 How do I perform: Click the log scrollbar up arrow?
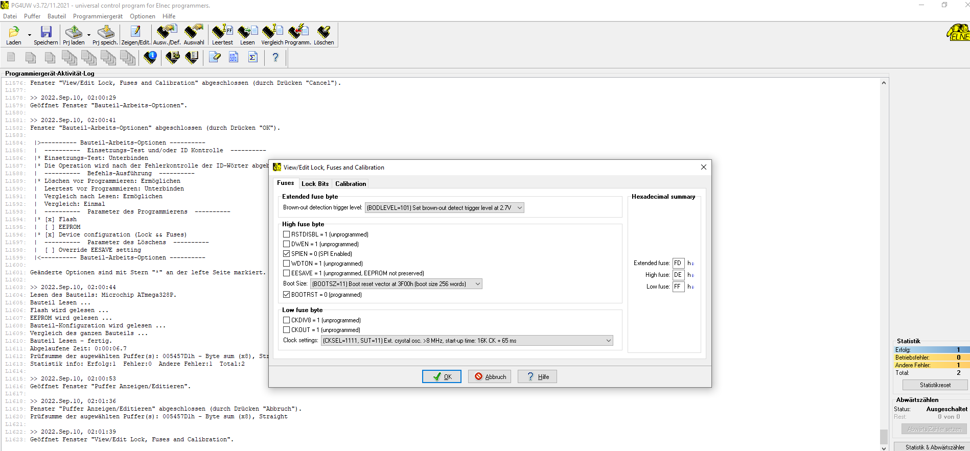point(884,83)
